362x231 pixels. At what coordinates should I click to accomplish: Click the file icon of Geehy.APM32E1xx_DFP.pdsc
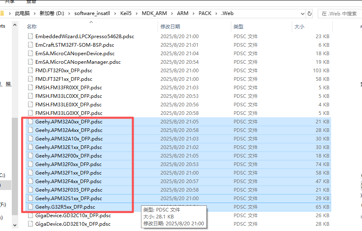[30, 147]
